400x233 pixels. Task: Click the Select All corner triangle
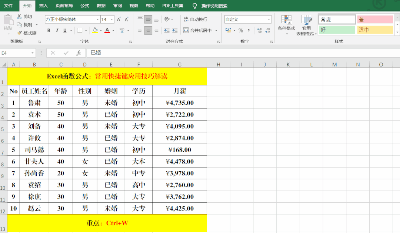(4, 64)
